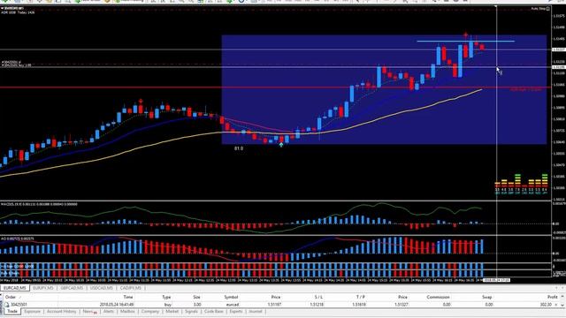Screen dimensions: 566x318
Task: Open the GBPCAD,M5 chart tab
Action: click(72, 288)
